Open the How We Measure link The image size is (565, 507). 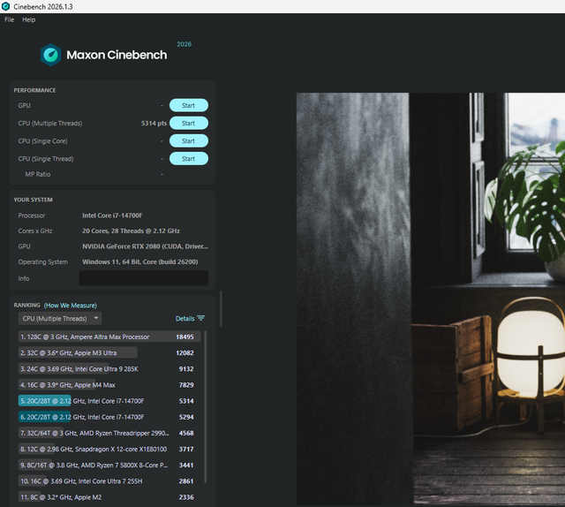pyautogui.click(x=71, y=306)
